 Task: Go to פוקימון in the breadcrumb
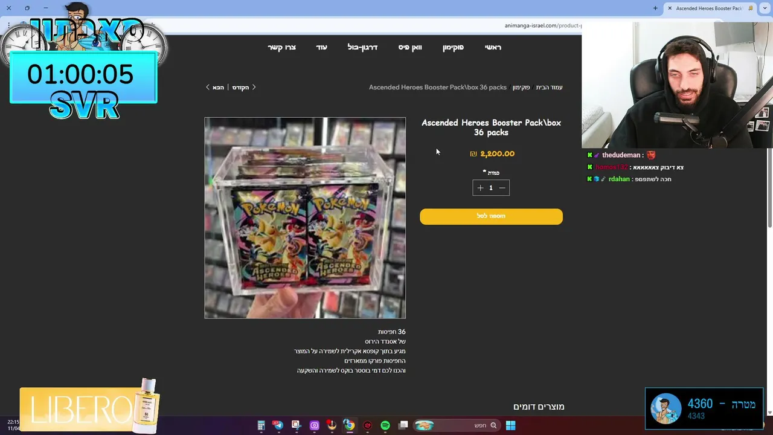(x=521, y=88)
